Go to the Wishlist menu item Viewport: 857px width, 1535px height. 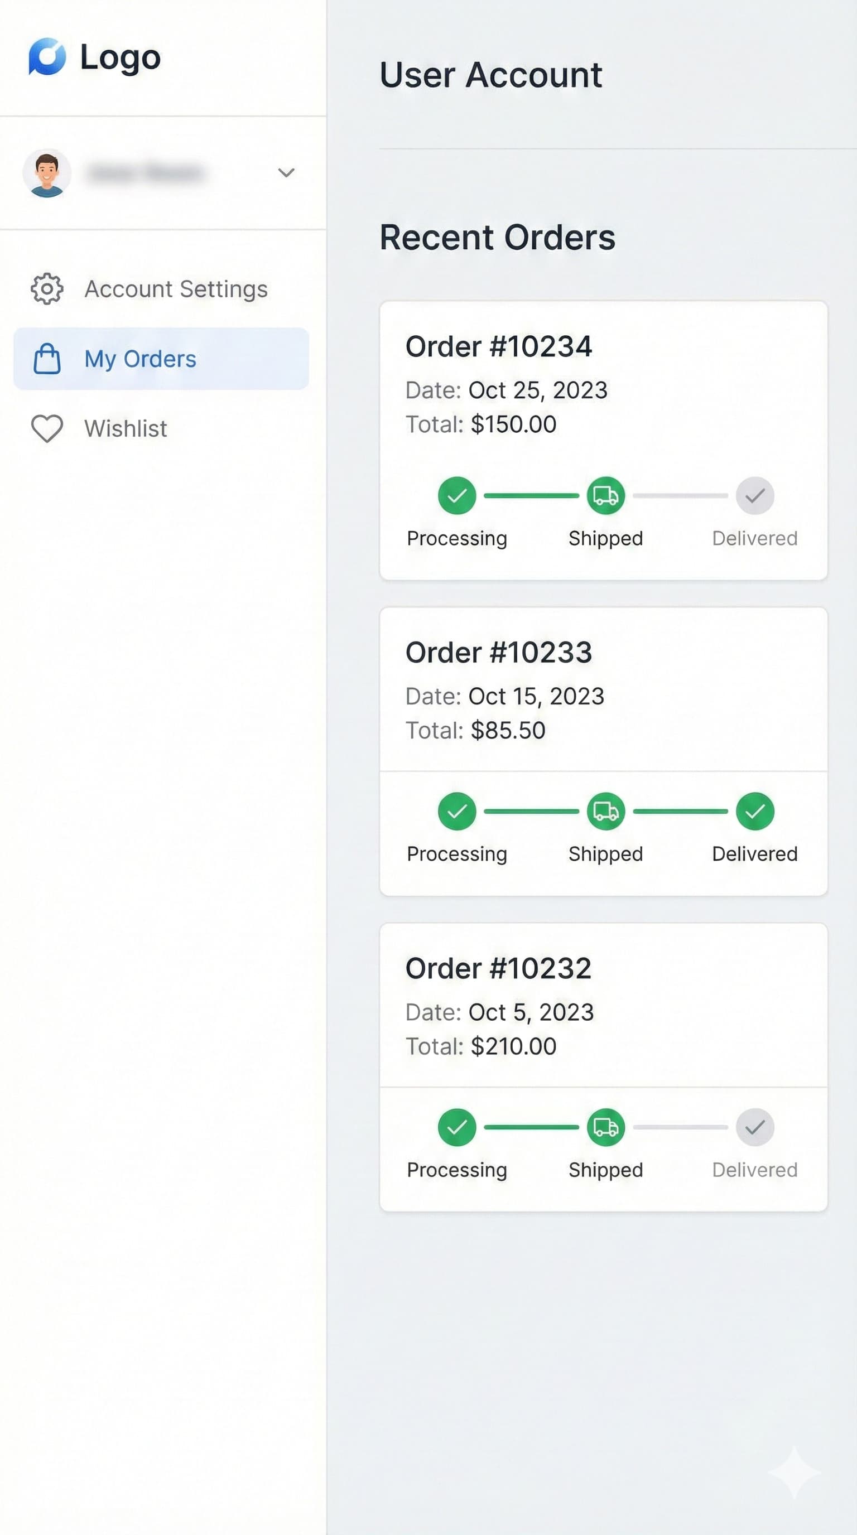[x=126, y=428]
